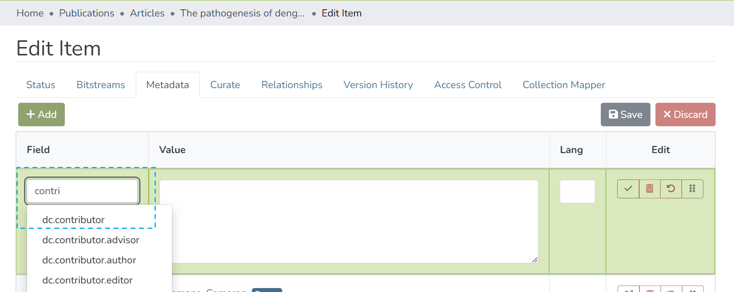Open the Collection Mapper tab

pos(563,85)
